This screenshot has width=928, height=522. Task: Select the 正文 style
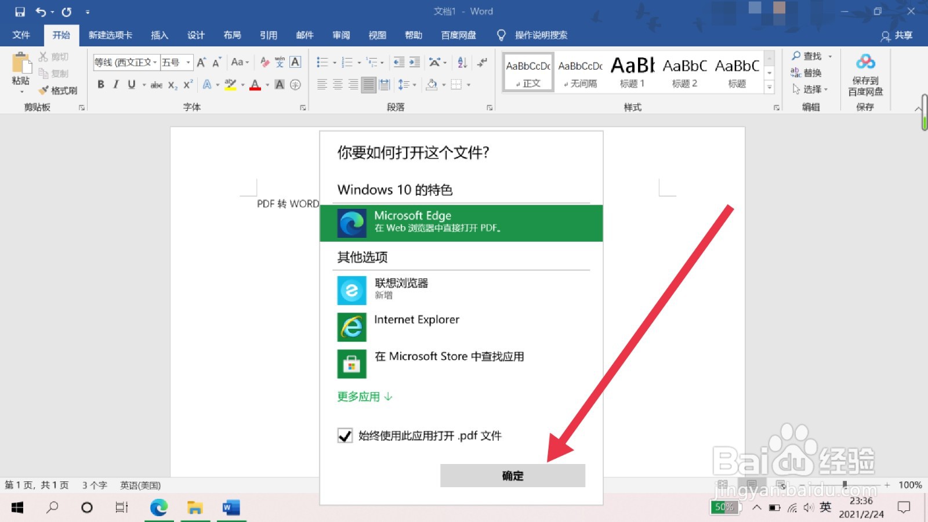[528, 72]
